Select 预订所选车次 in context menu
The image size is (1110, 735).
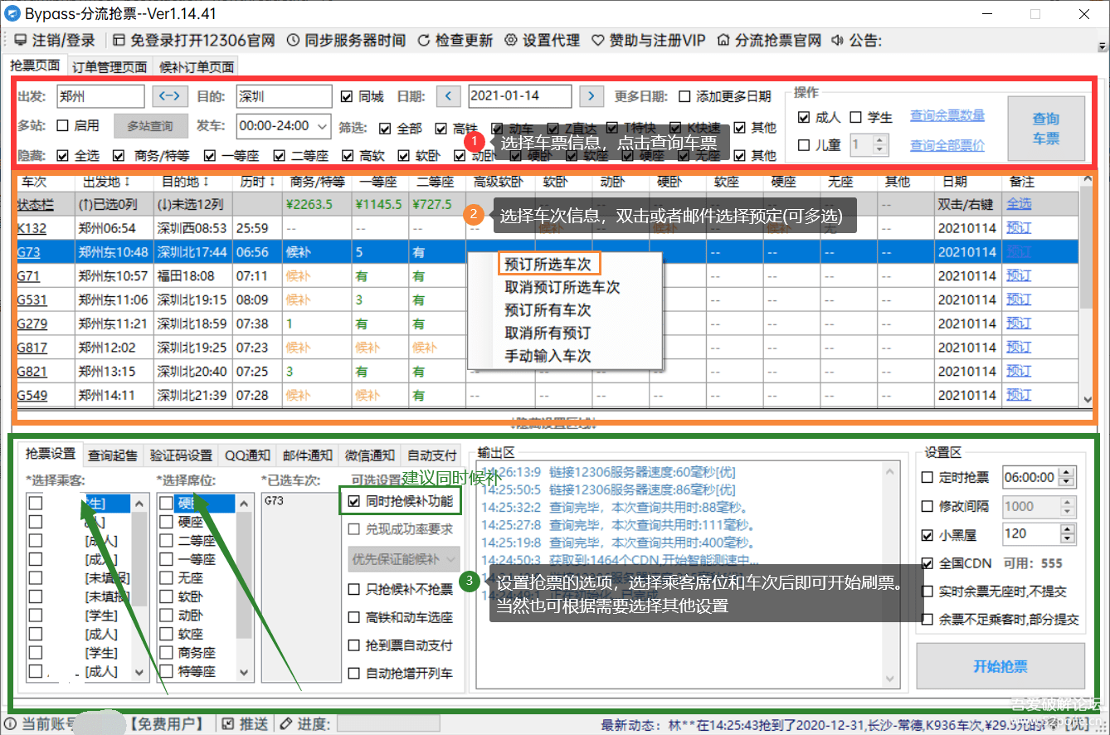[548, 264]
